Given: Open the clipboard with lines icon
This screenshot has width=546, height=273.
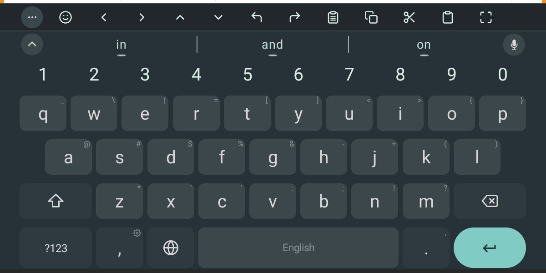Looking at the screenshot, I should [333, 18].
